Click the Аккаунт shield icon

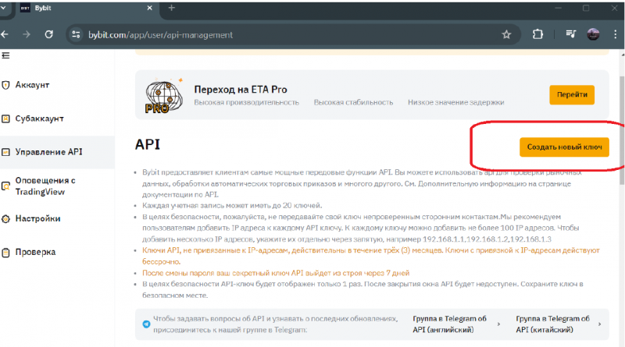point(5,85)
